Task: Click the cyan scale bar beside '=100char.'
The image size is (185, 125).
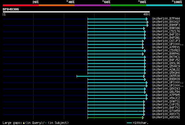Action: [129, 123]
